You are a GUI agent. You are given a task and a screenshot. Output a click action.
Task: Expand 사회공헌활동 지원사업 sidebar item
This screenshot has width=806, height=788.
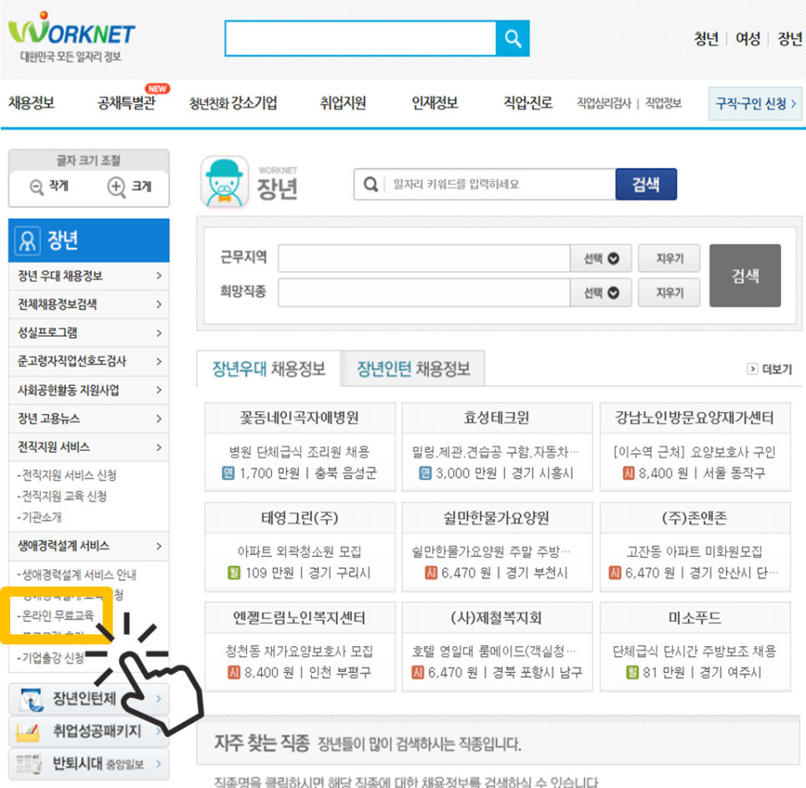click(x=89, y=390)
